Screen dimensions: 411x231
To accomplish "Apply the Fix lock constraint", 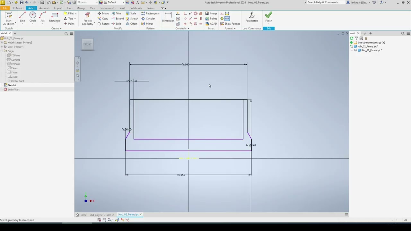I will click(201, 13).
